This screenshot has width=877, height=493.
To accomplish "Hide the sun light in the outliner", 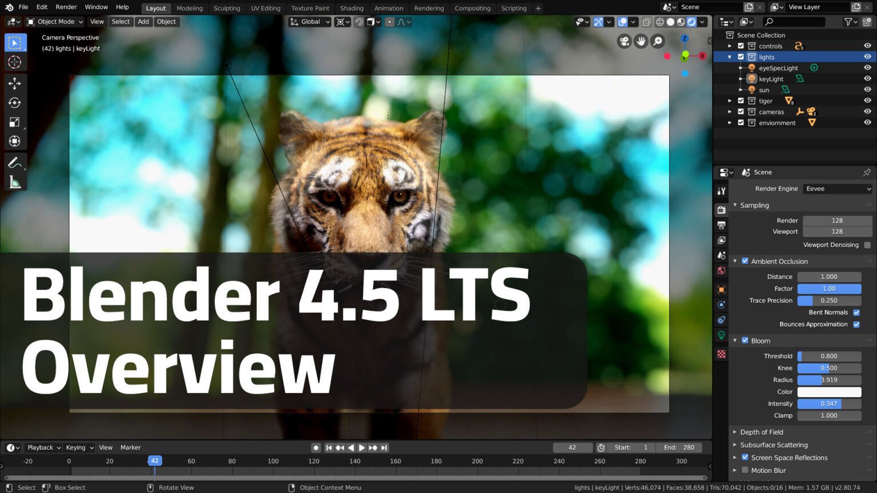I will [x=868, y=90].
